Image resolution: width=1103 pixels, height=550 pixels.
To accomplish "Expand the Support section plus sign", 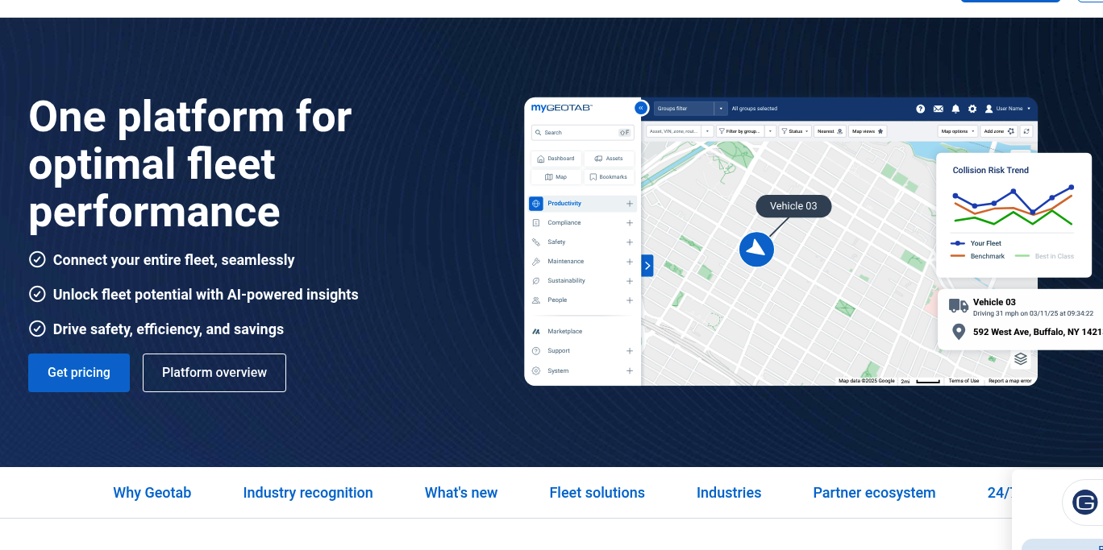I will click(x=630, y=351).
